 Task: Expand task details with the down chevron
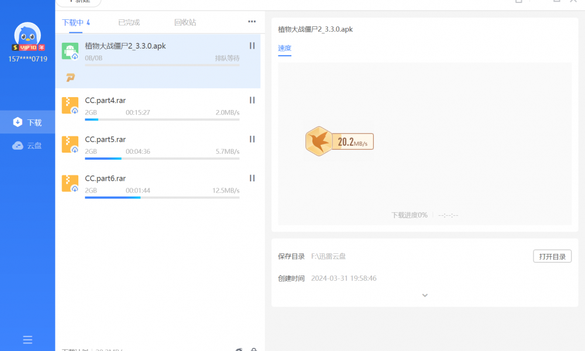click(x=425, y=295)
